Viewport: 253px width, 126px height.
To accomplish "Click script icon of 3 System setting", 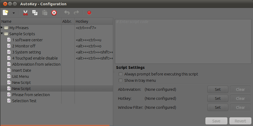I will [x=9, y=52].
